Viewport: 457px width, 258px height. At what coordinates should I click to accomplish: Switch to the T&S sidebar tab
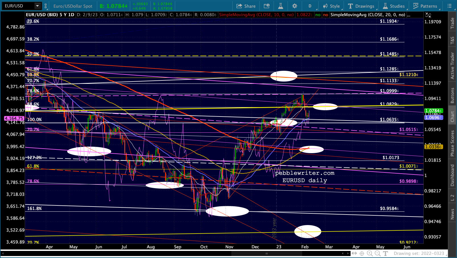pyautogui.click(x=452, y=40)
